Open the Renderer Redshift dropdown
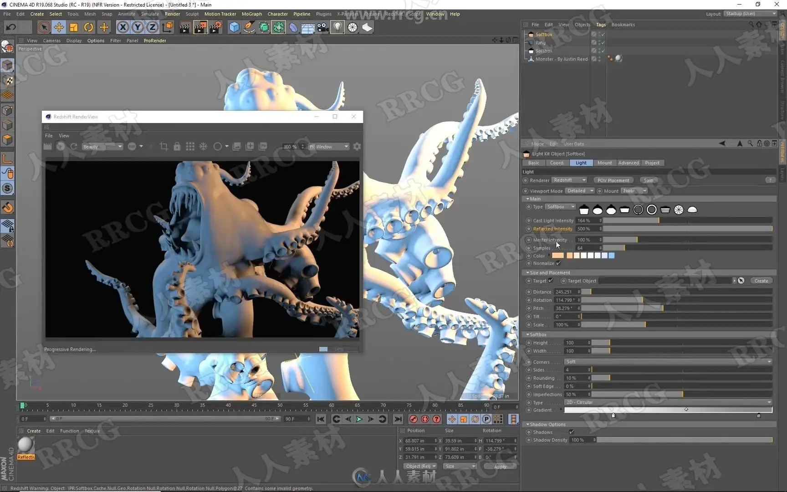Screen dimensions: 787x492 [x=569, y=180]
